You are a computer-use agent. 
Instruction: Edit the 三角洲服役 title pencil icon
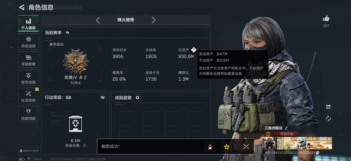click(286, 128)
